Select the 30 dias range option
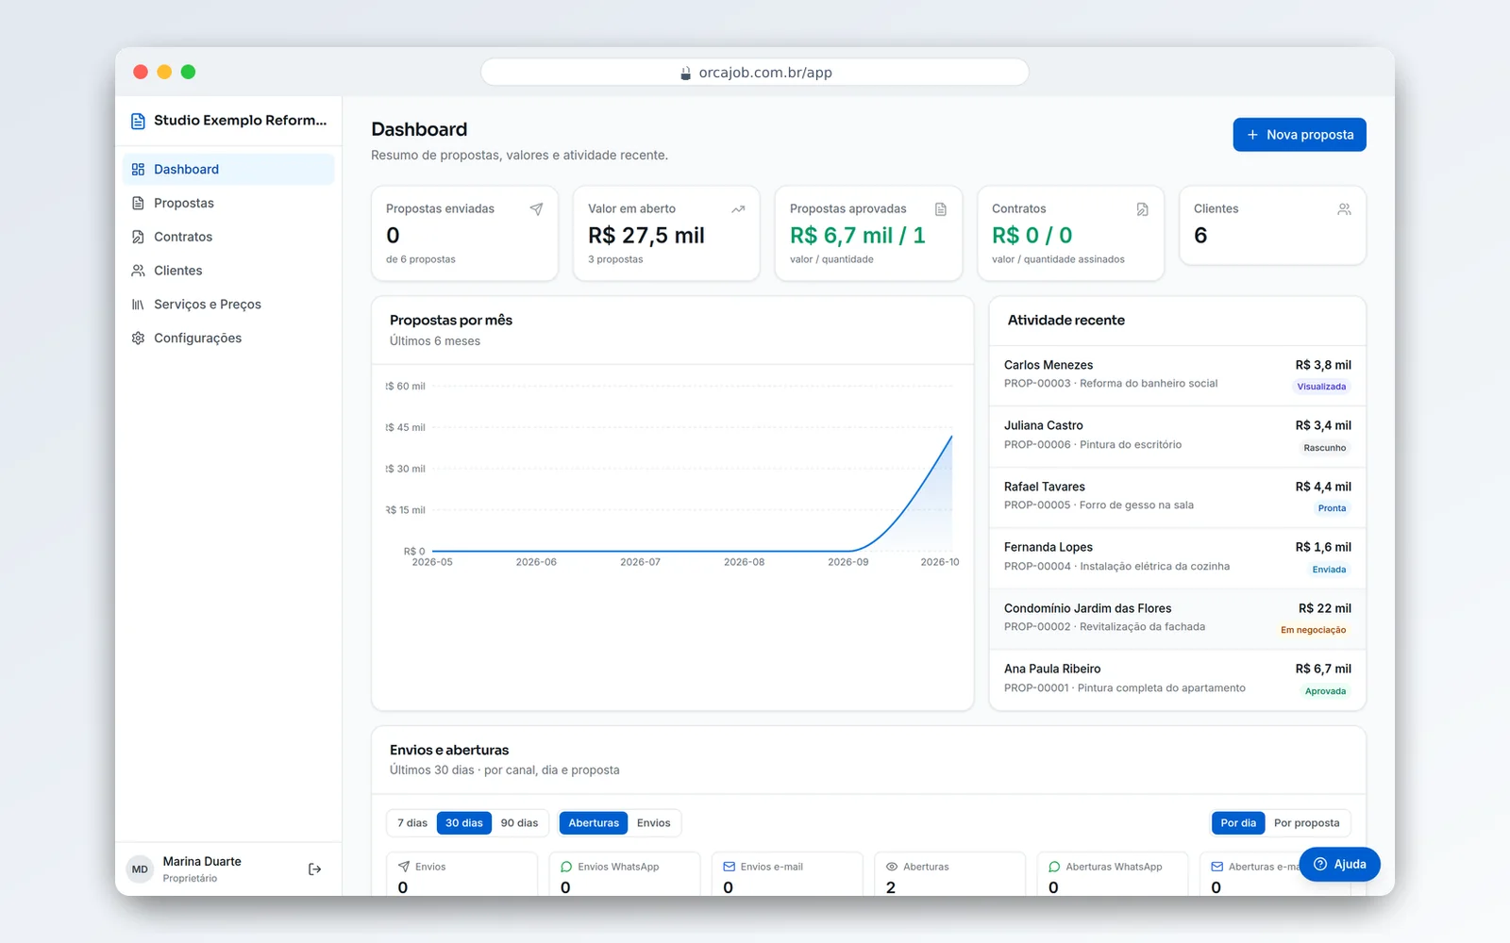The width and height of the screenshot is (1510, 943). [464, 823]
